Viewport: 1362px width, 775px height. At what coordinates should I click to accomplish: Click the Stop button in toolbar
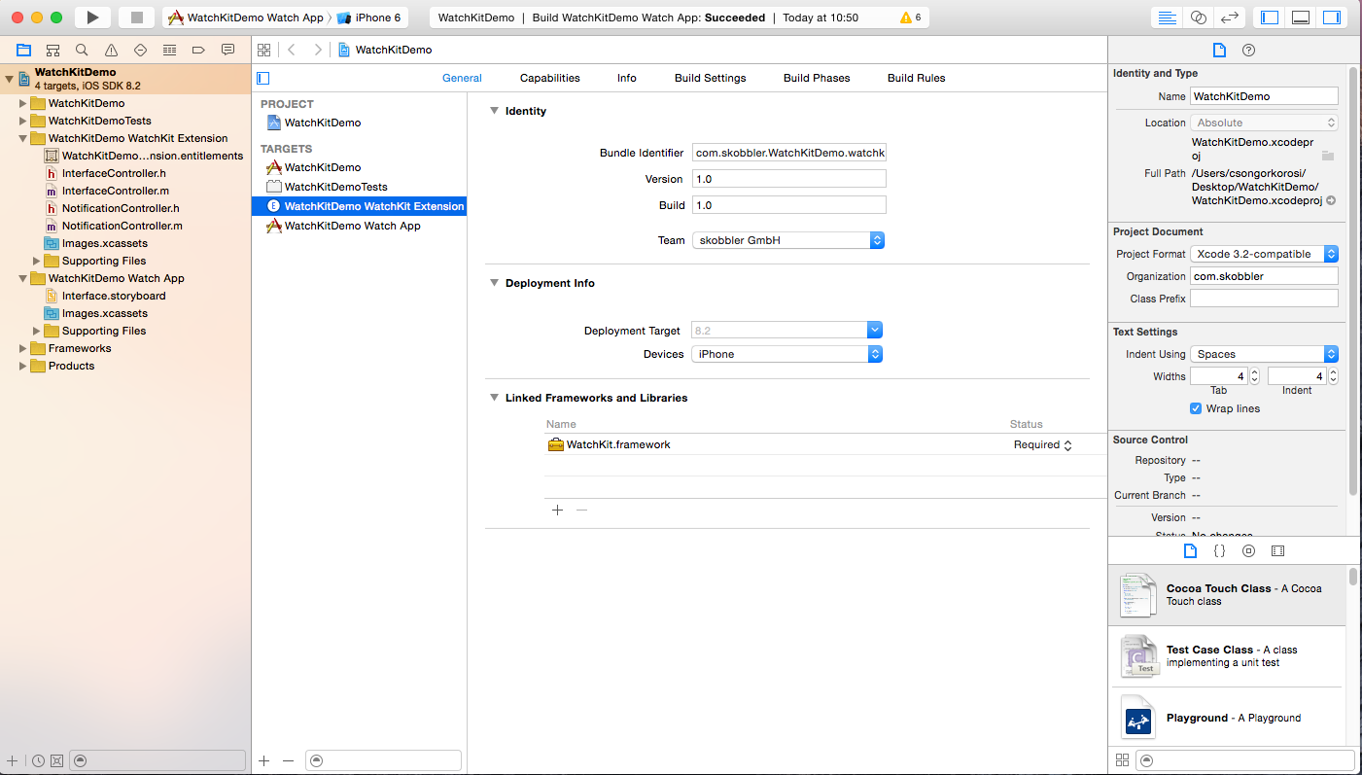pos(137,18)
